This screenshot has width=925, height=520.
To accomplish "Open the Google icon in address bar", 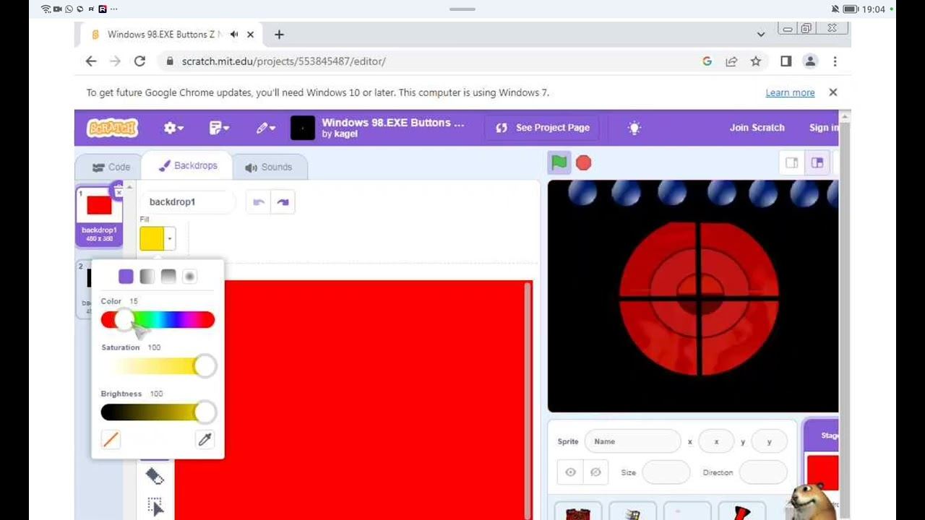I will click(707, 61).
